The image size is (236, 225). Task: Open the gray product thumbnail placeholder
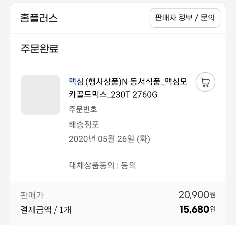40,95
